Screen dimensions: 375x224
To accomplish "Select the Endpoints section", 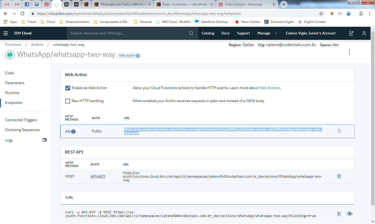I will tap(14, 103).
